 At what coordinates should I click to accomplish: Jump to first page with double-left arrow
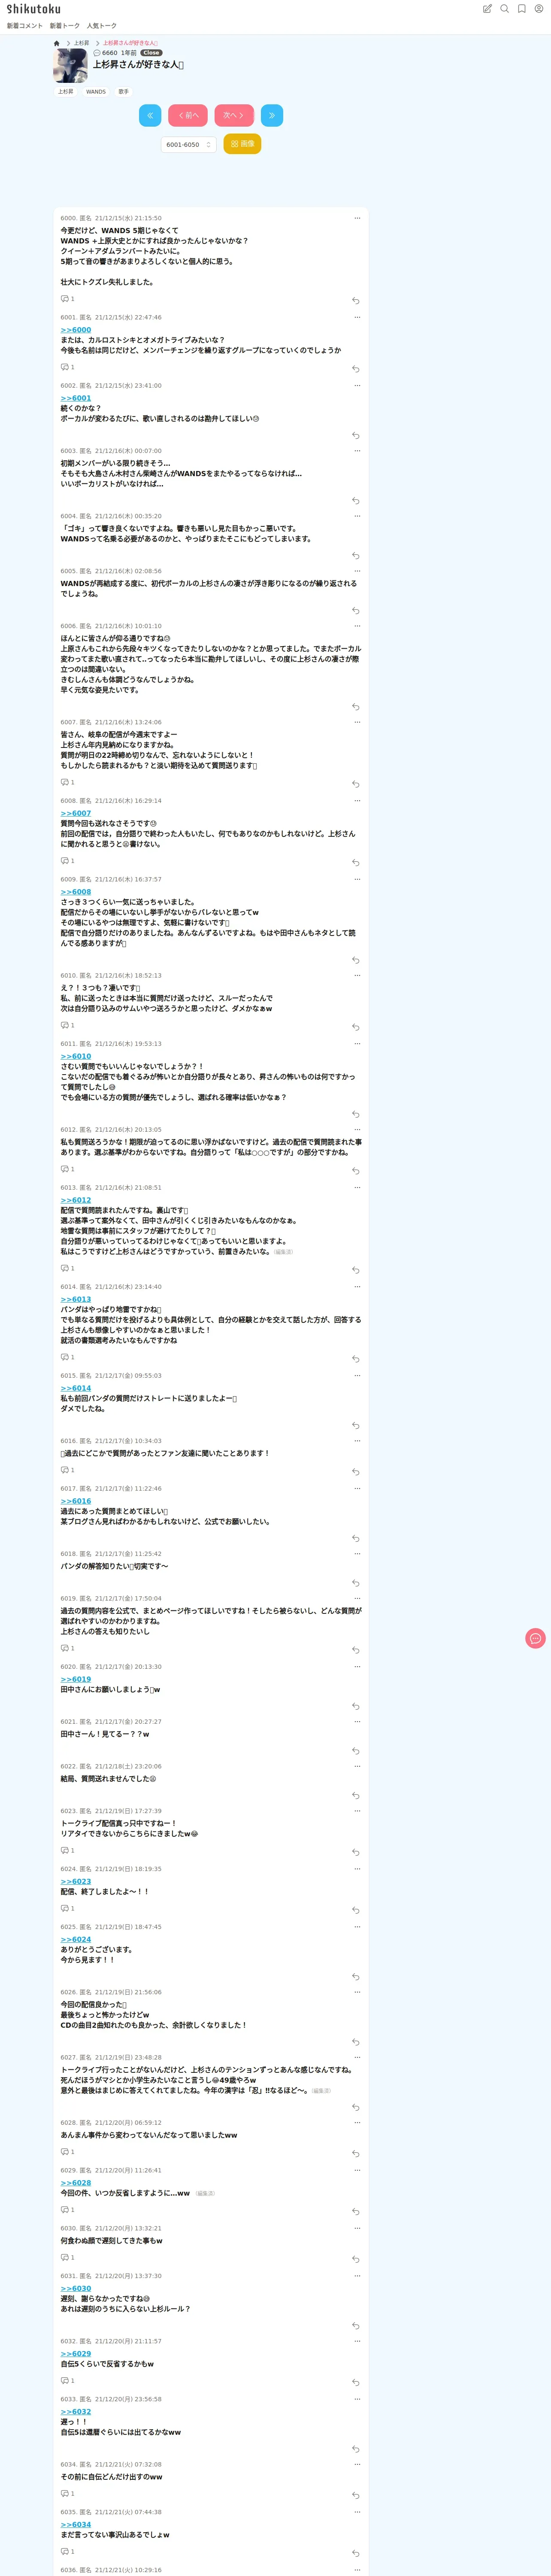(x=150, y=115)
